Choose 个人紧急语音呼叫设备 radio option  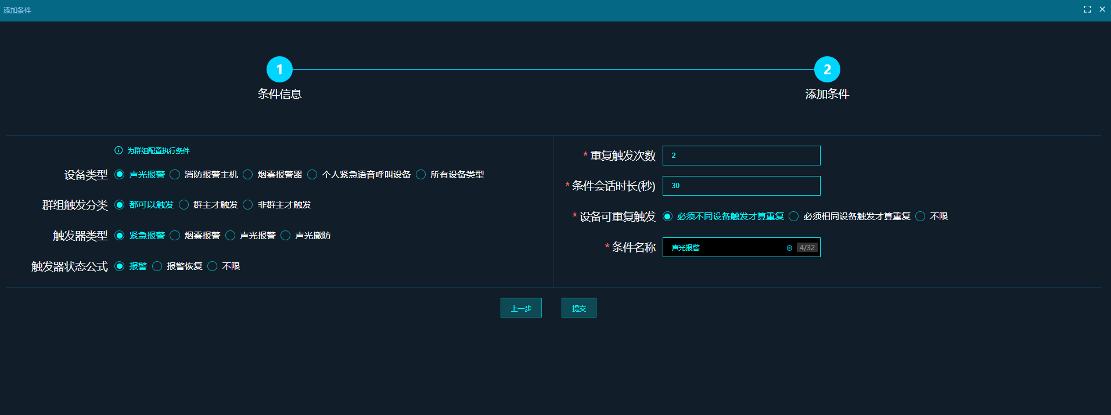coord(312,175)
